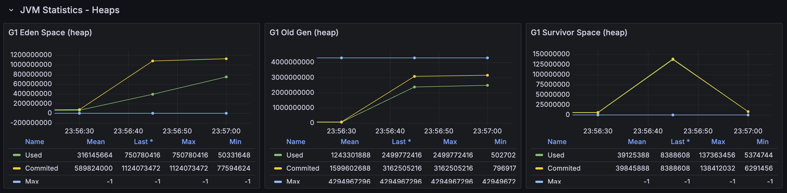Click green Used swatch in Eden Space legend
This screenshot has height=193, width=787.
(x=17, y=155)
